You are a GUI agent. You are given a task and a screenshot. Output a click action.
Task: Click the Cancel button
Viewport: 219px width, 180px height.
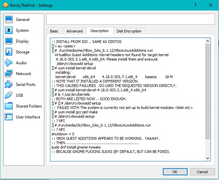point(202,172)
